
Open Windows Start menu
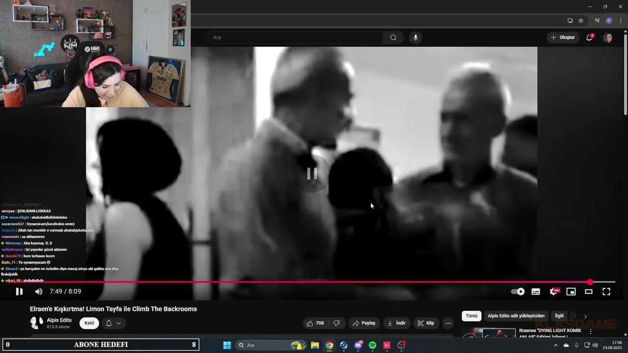pyautogui.click(x=227, y=345)
